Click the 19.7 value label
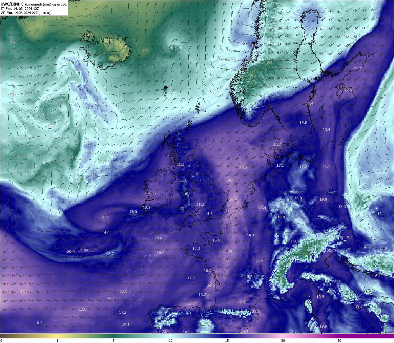 tap(359, 306)
